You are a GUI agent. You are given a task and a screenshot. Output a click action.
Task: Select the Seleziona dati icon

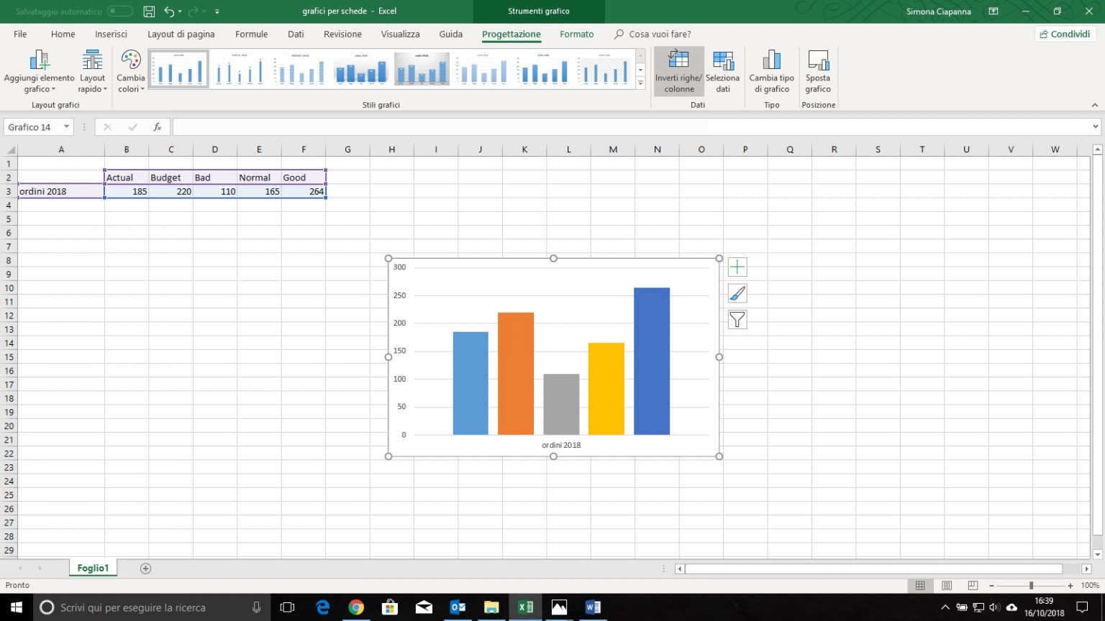(722, 70)
